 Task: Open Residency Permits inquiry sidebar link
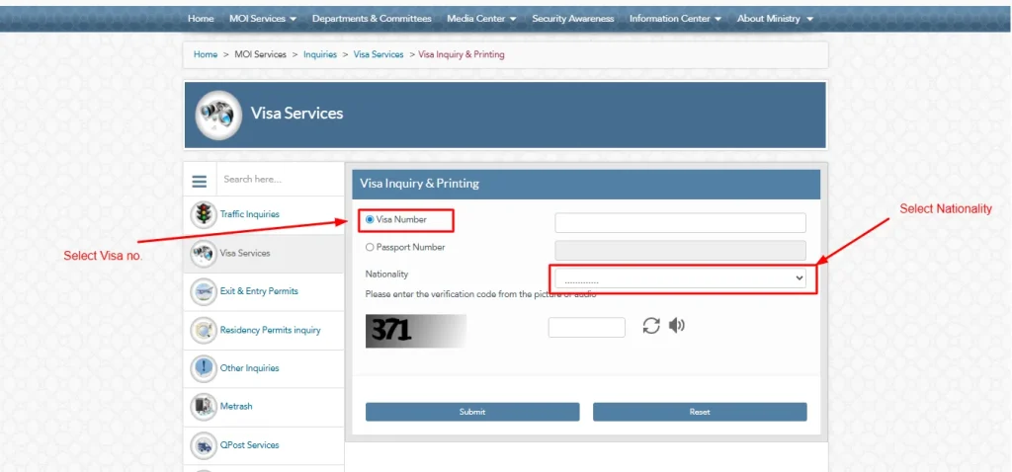(271, 330)
